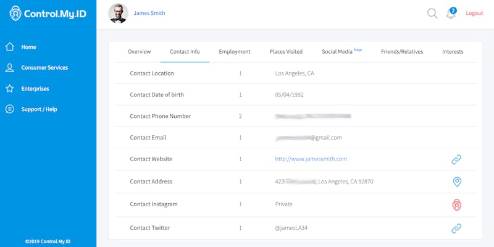Switch to the Interests tab
Screen dimensions: 494x247
click(x=453, y=52)
